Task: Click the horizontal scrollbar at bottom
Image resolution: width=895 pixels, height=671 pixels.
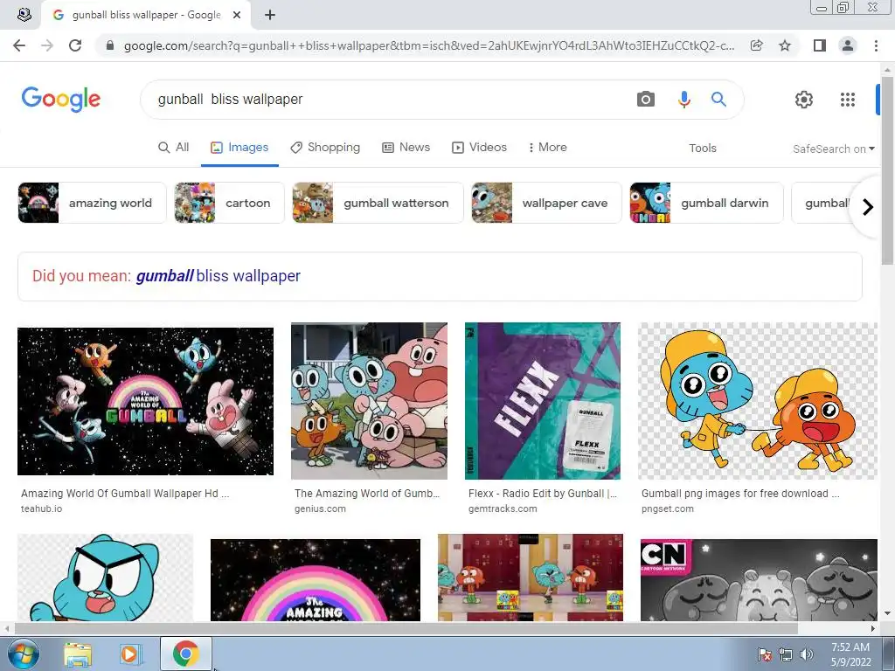Action: pos(406,628)
